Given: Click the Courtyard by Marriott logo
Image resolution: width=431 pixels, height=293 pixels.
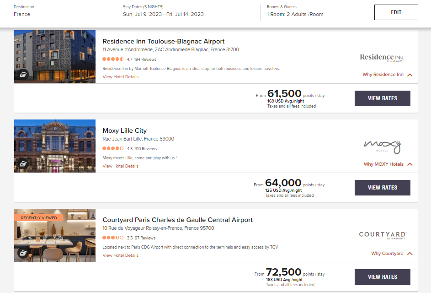Looking at the screenshot, I should (383, 235).
